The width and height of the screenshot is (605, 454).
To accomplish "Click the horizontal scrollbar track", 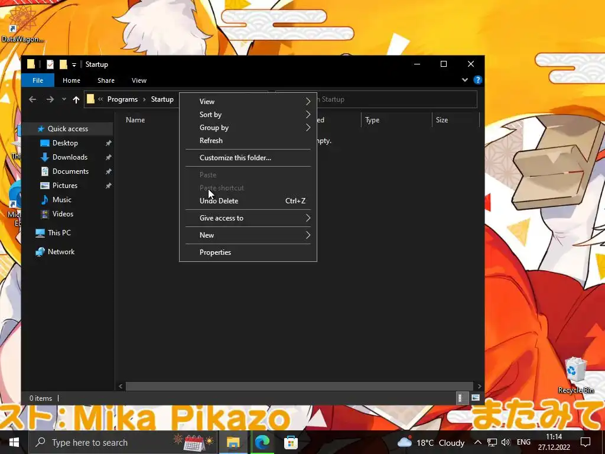I will (300, 386).
